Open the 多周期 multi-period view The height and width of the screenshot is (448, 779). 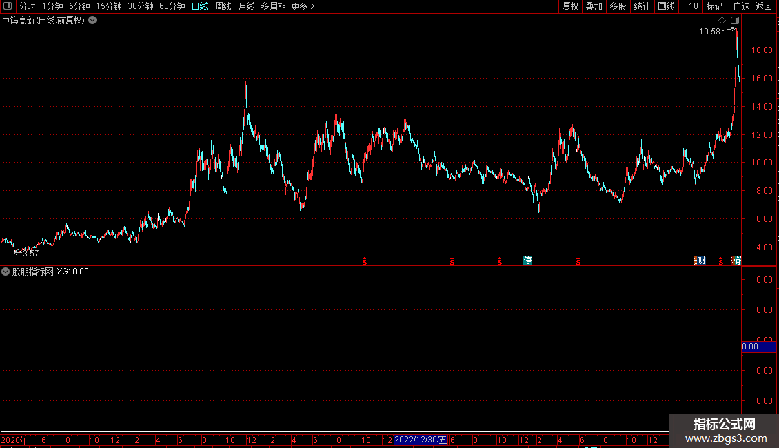pyautogui.click(x=273, y=6)
